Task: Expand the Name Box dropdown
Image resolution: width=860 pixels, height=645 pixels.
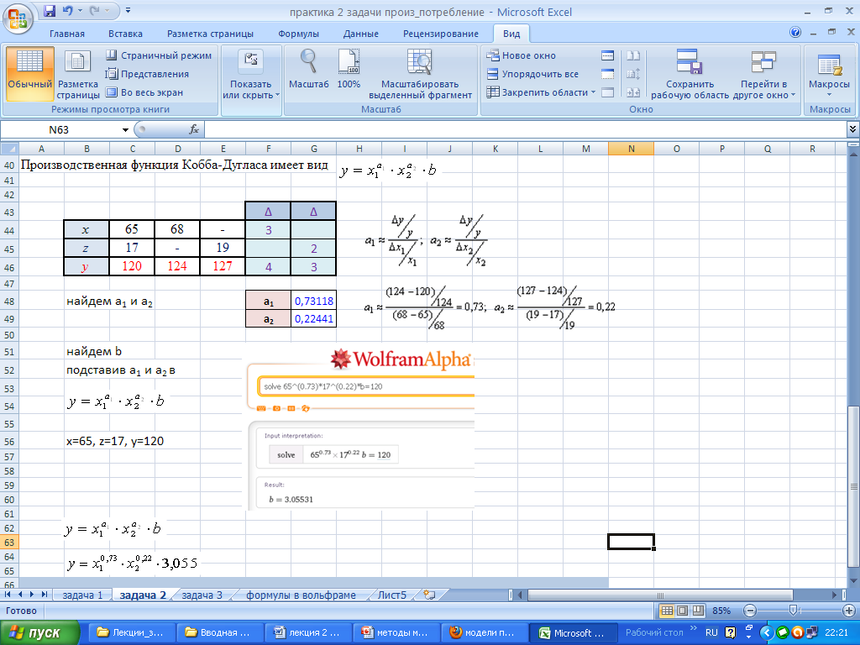Action: [x=125, y=130]
